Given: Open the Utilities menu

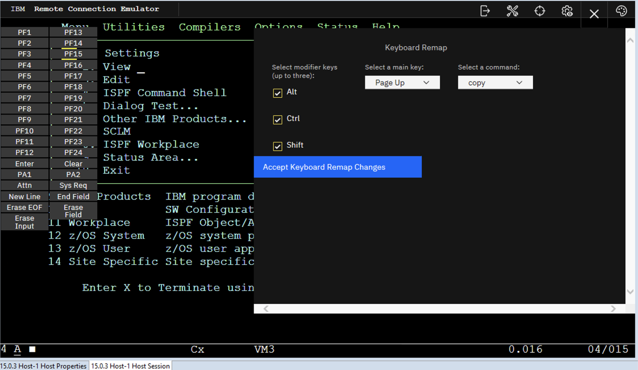Looking at the screenshot, I should [x=134, y=27].
